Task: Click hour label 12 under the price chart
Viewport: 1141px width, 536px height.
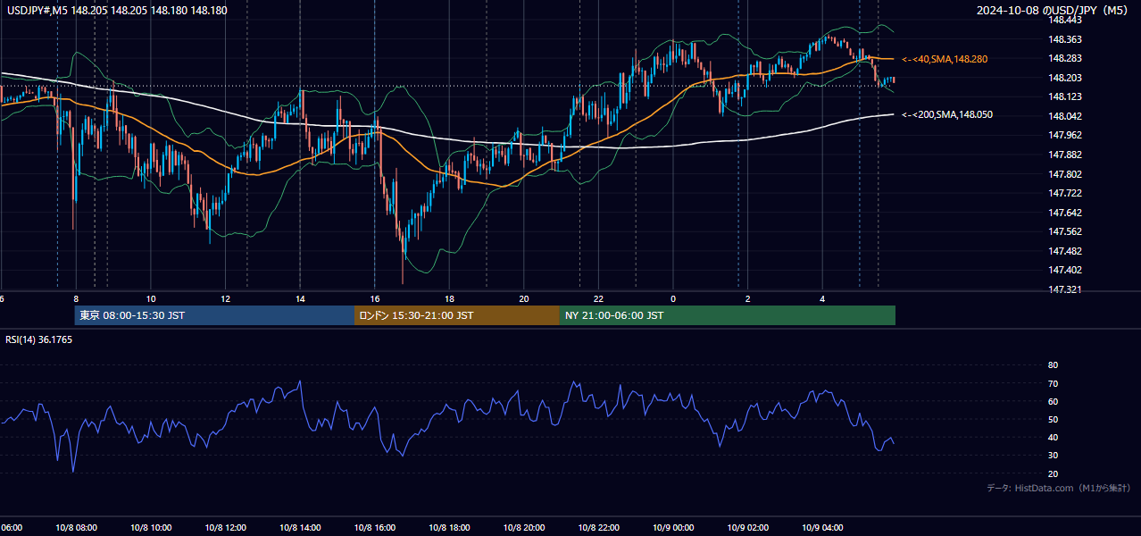Action: pyautogui.click(x=225, y=299)
